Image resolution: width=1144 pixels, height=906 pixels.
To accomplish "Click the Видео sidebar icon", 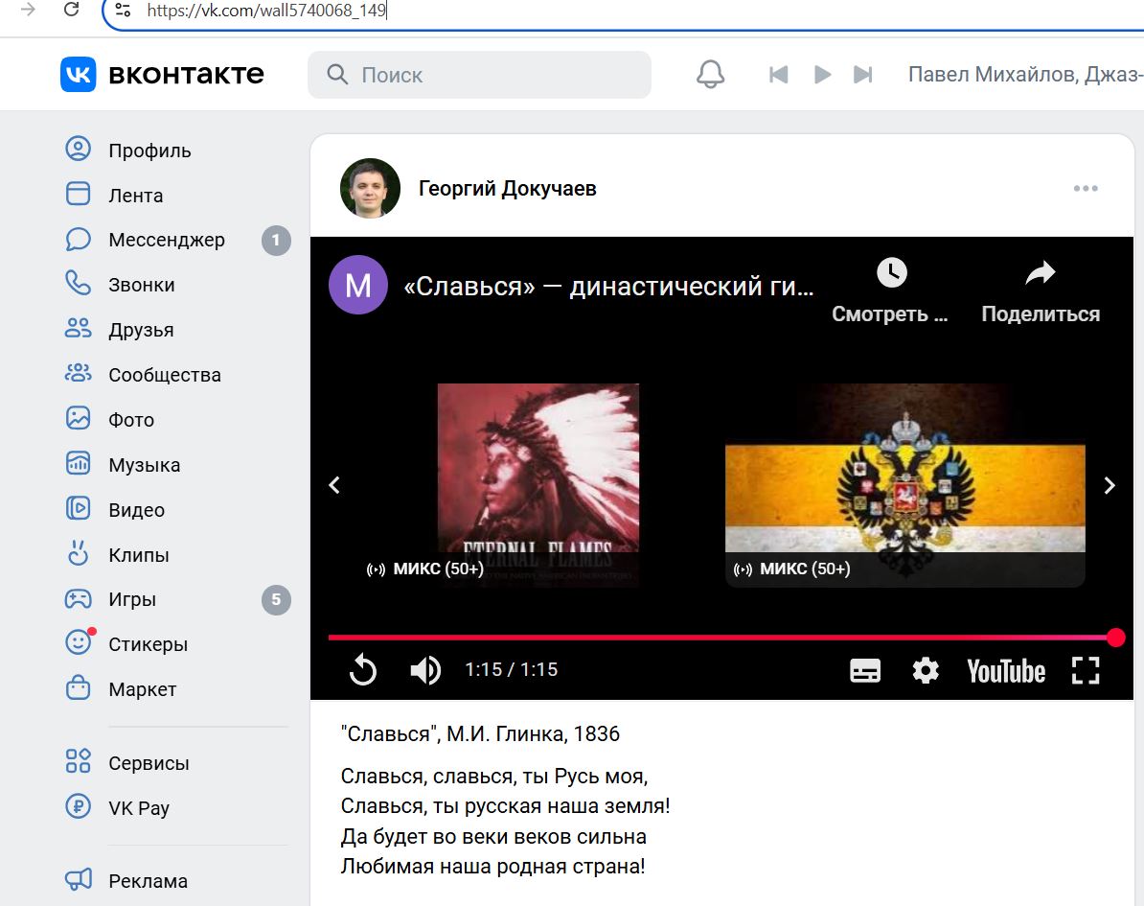I will tap(78, 508).
